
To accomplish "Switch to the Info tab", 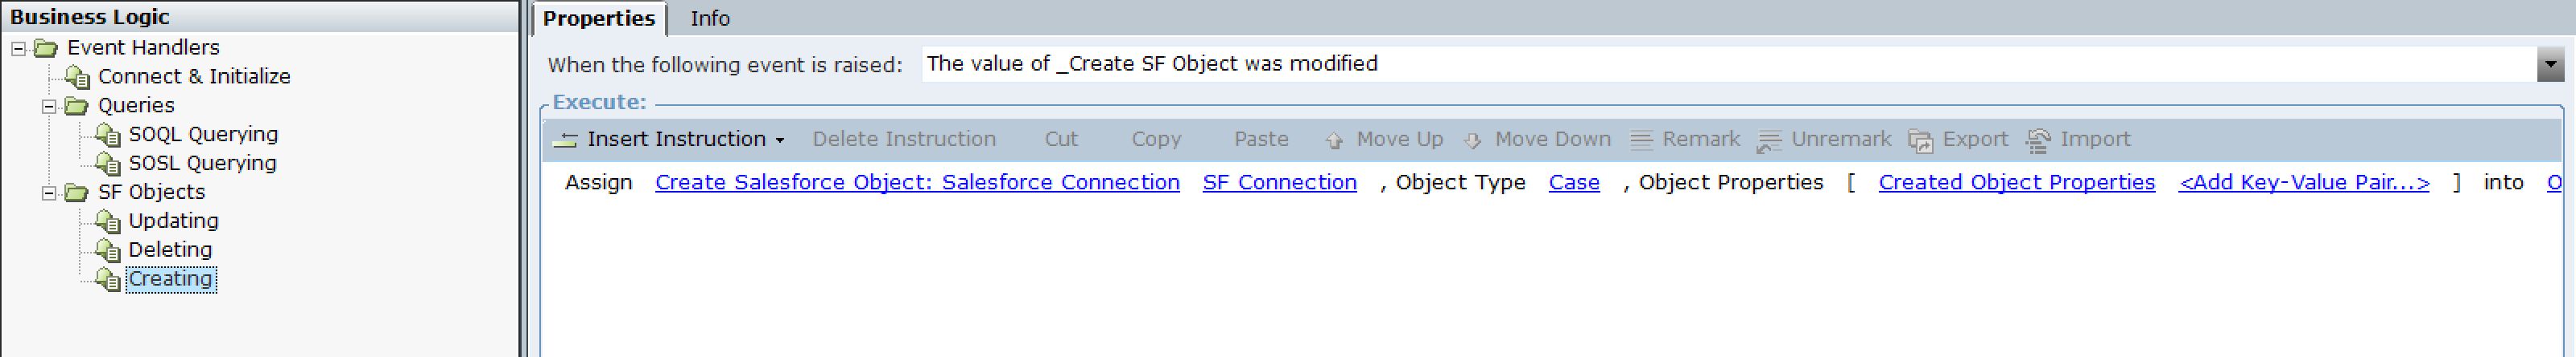I will click(x=710, y=19).
